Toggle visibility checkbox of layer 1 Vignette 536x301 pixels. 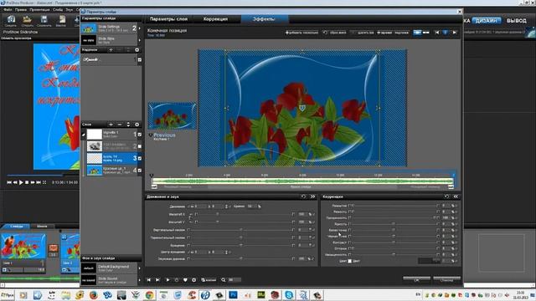click(x=140, y=135)
